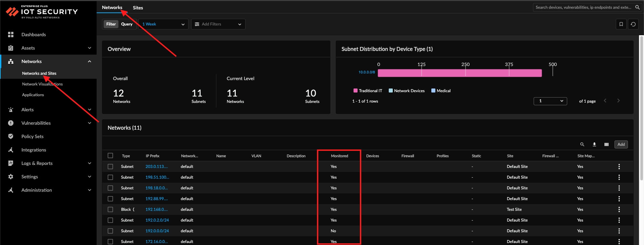Check the 192.0.0.0/24 subnet row
The height and width of the screenshot is (245, 644).
coord(110,231)
